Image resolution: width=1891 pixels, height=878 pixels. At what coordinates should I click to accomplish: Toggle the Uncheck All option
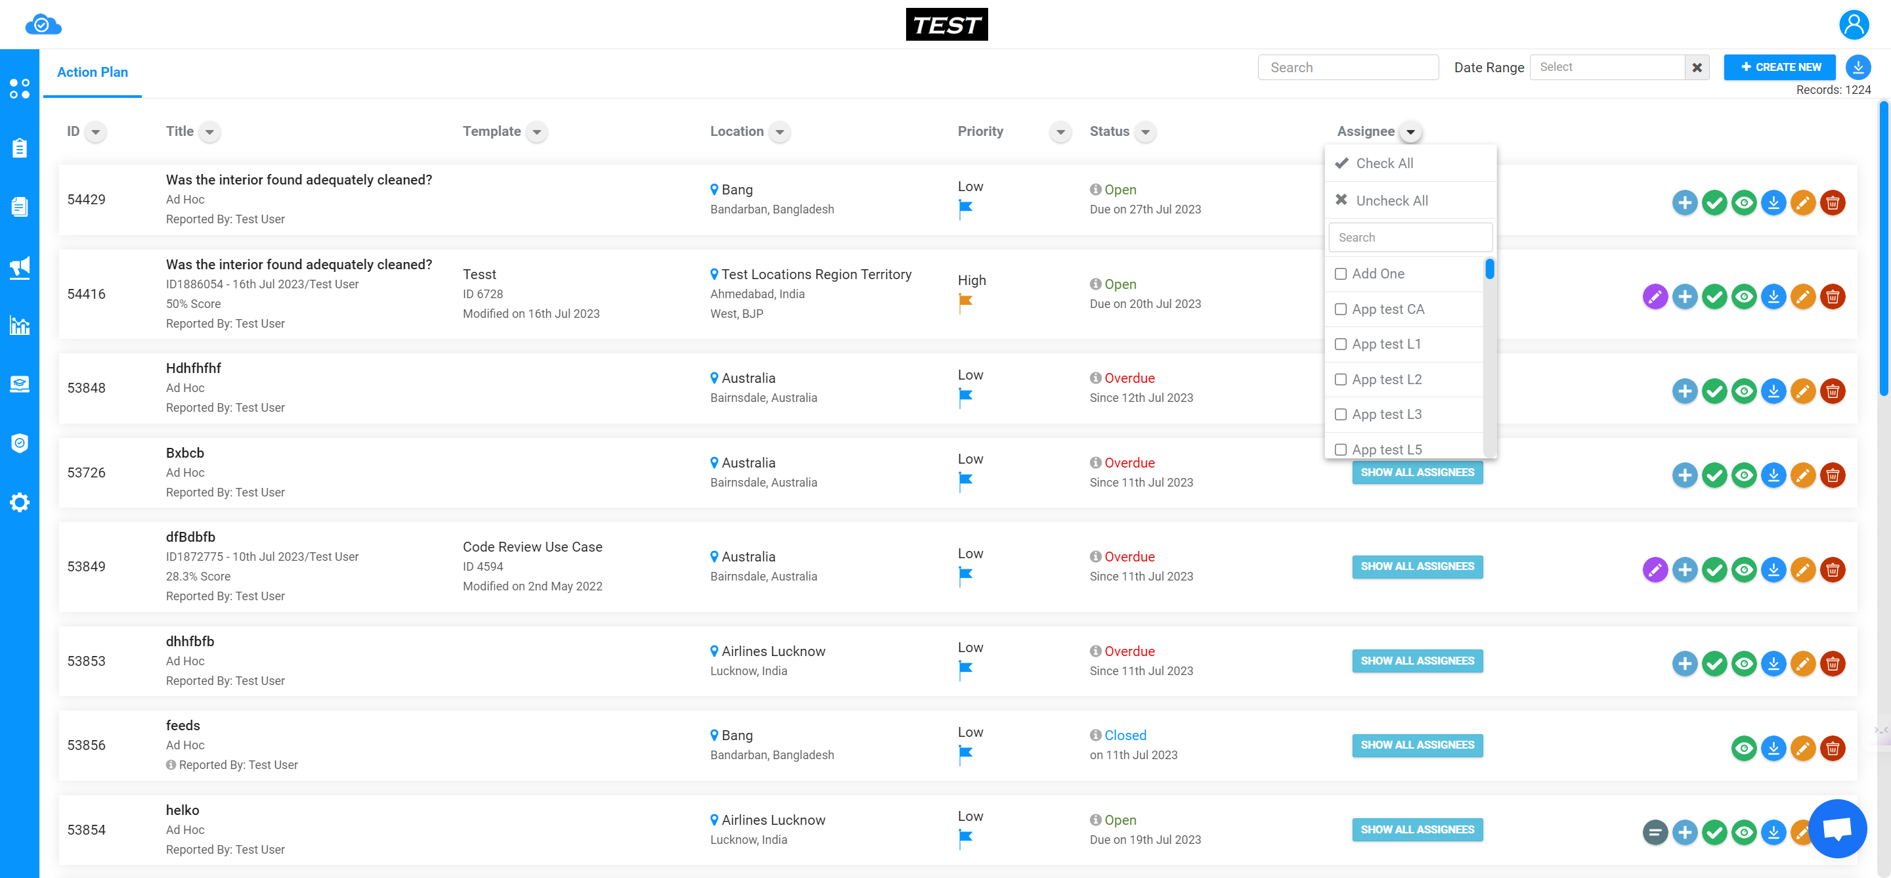(x=1391, y=200)
